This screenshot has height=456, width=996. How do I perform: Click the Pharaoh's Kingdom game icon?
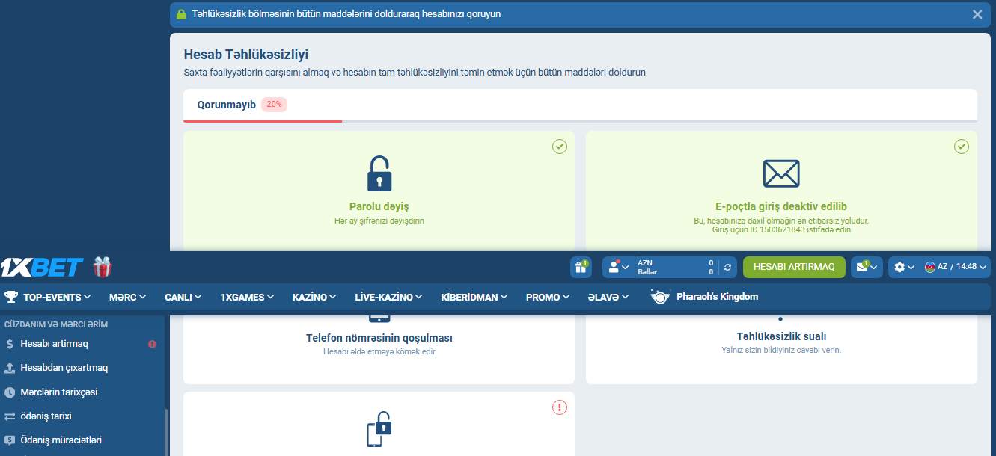[x=660, y=297]
